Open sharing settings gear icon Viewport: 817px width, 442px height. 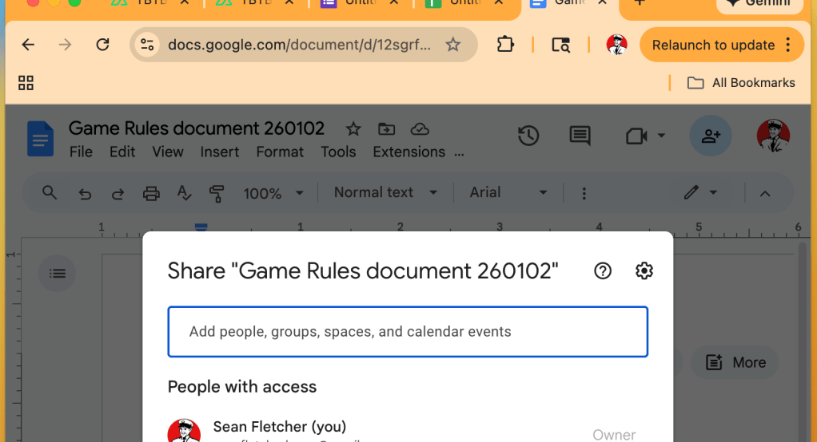pos(644,271)
